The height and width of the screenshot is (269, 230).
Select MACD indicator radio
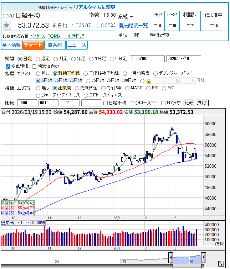pos(127,88)
